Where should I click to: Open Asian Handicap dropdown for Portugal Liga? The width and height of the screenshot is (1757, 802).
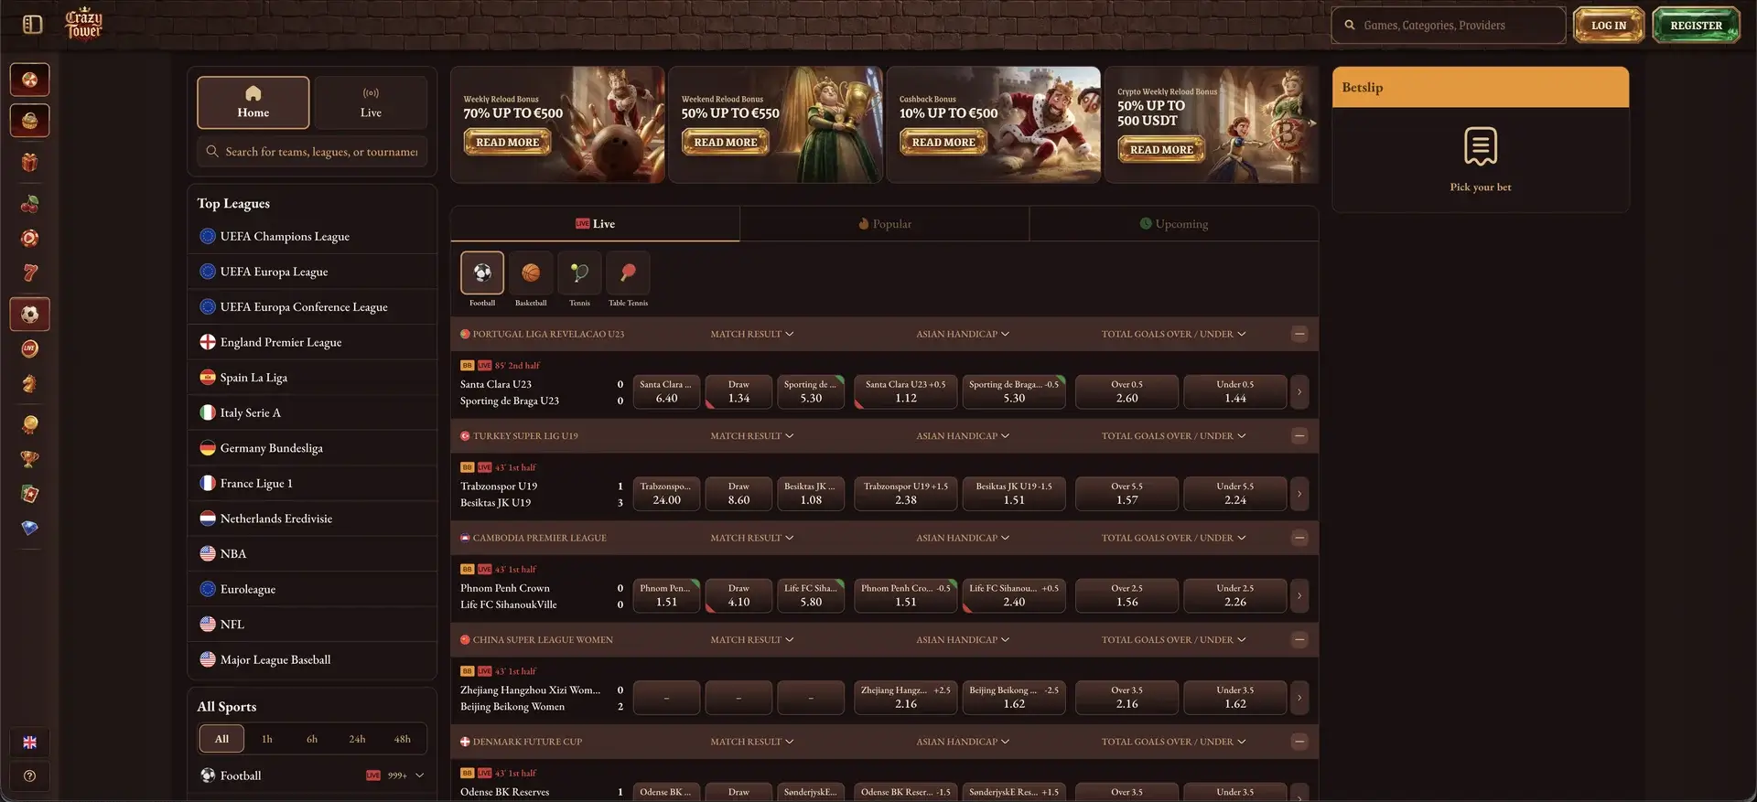(x=963, y=334)
